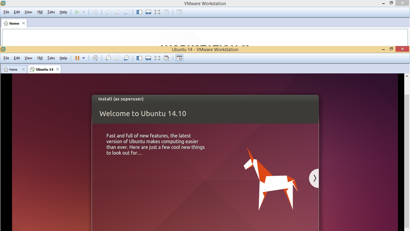Show or hide the thumbnail bar
The height and width of the screenshot is (231, 410).
tap(148, 58)
